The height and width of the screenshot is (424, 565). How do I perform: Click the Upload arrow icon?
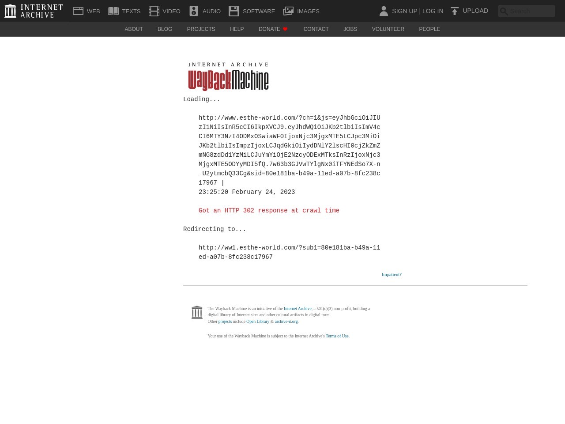455,11
